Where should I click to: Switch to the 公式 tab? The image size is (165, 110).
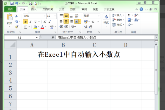tap(62, 9)
